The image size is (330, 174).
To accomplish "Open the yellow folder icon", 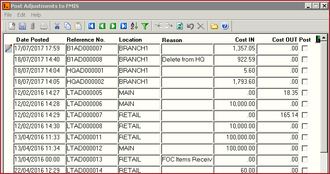I will (x=214, y=26).
